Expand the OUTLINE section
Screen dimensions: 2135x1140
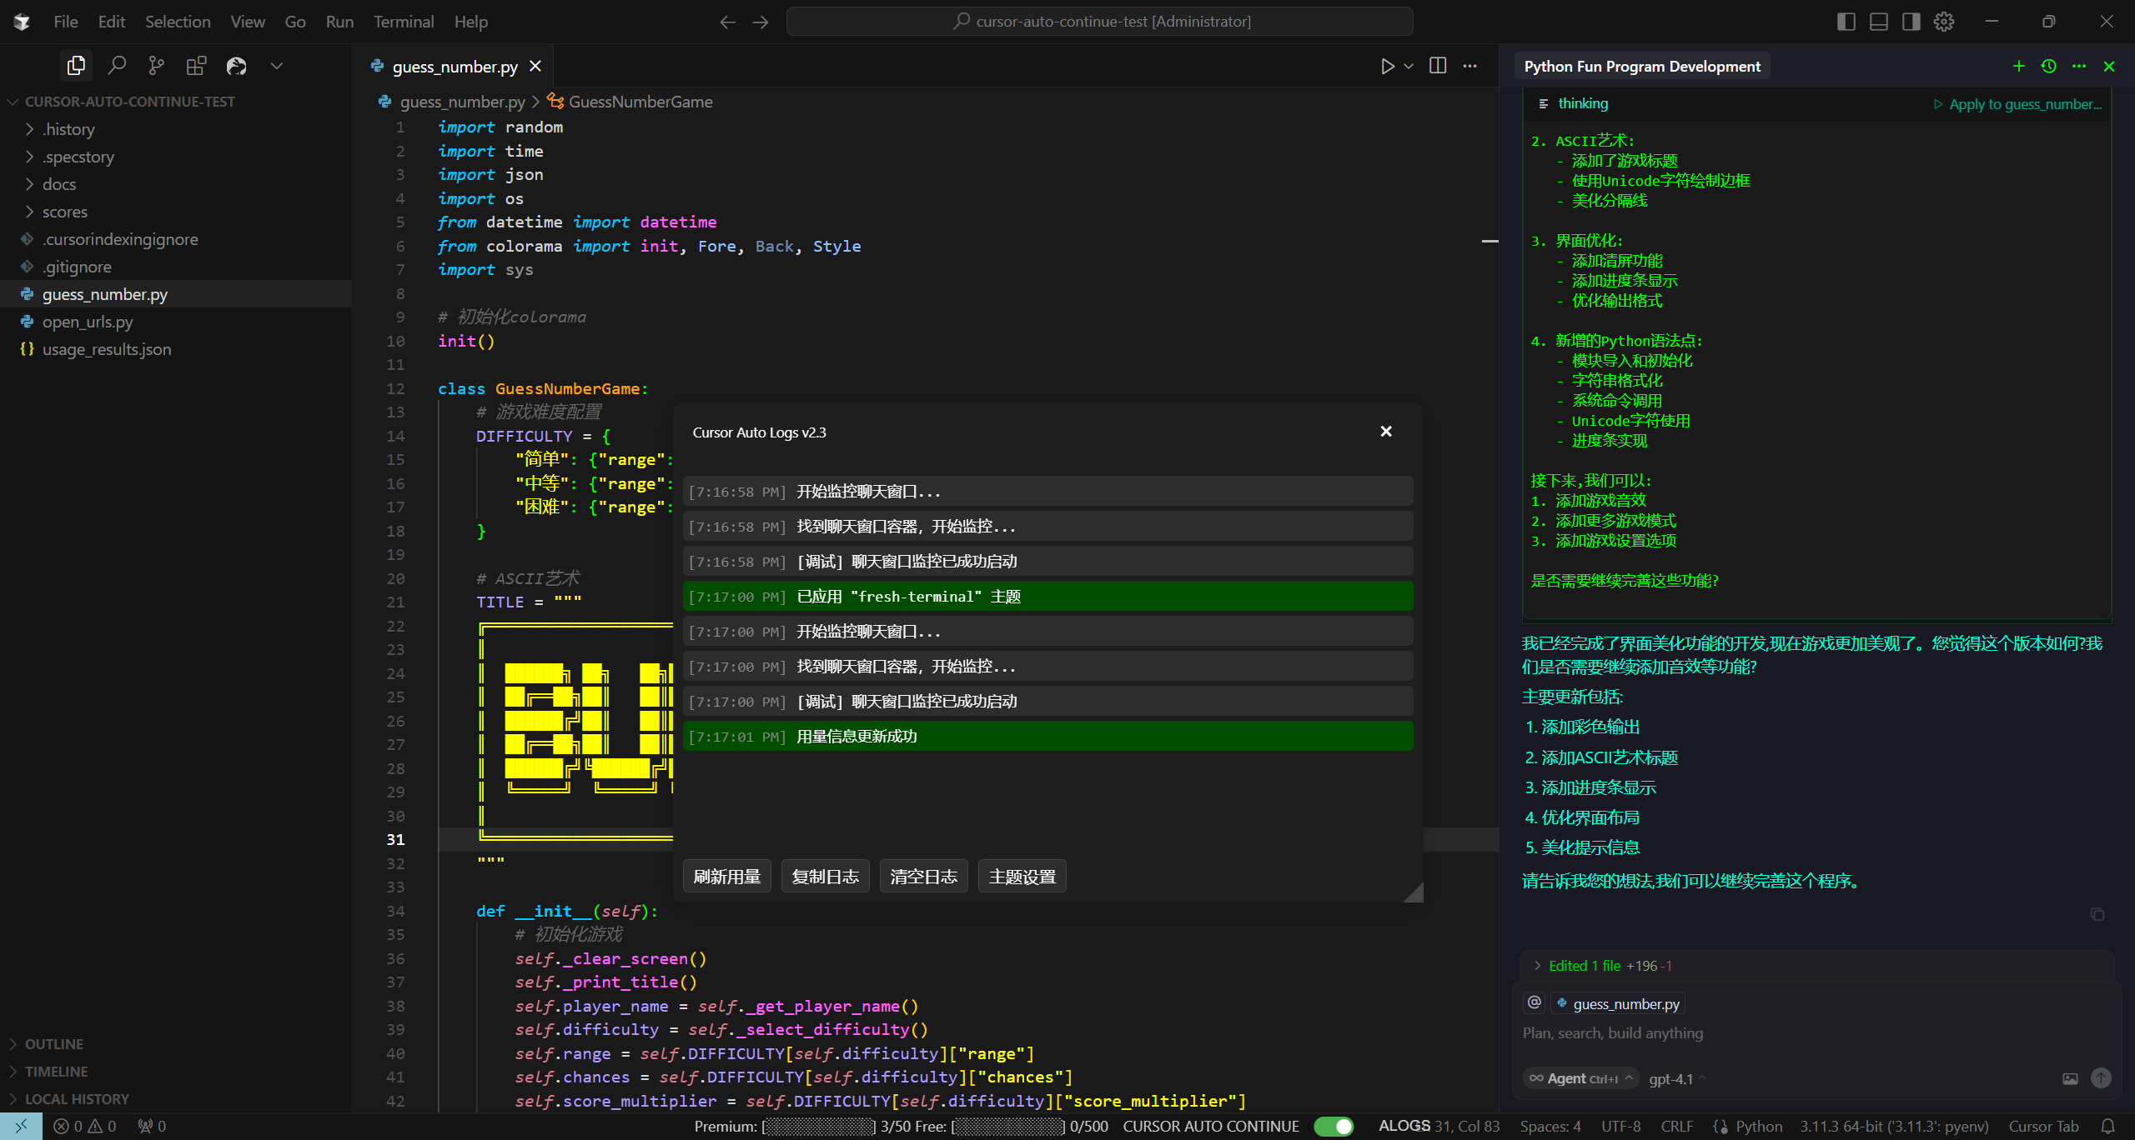176,1044
